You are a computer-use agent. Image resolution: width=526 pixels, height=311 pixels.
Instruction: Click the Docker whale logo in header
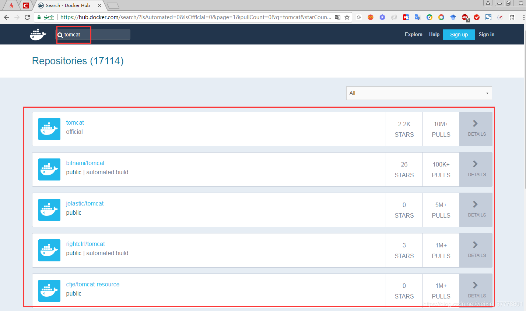point(38,35)
